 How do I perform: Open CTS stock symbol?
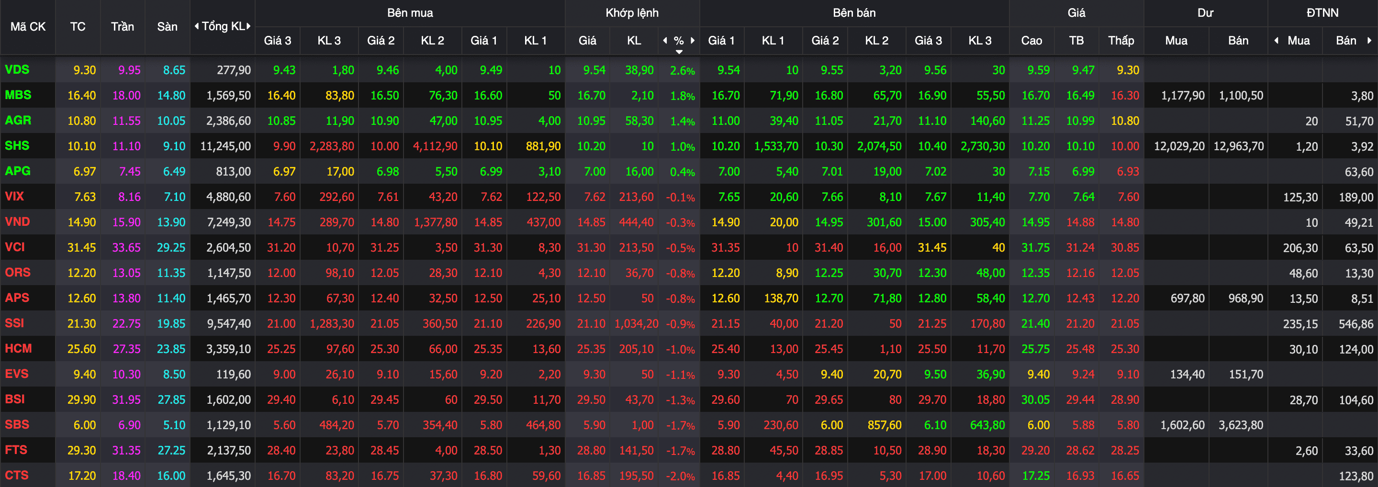pyautogui.click(x=17, y=475)
